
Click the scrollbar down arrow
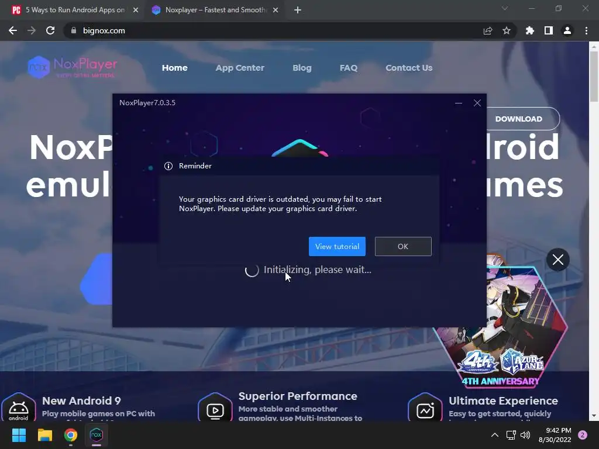594,416
